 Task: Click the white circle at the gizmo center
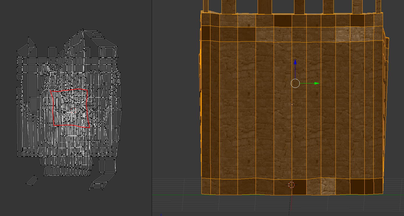[x=295, y=83]
